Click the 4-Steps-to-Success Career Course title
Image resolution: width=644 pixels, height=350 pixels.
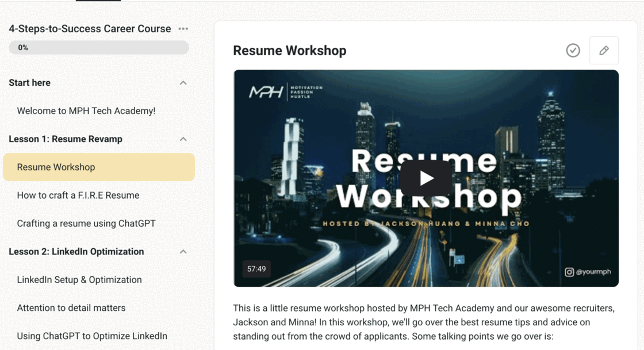[90, 29]
